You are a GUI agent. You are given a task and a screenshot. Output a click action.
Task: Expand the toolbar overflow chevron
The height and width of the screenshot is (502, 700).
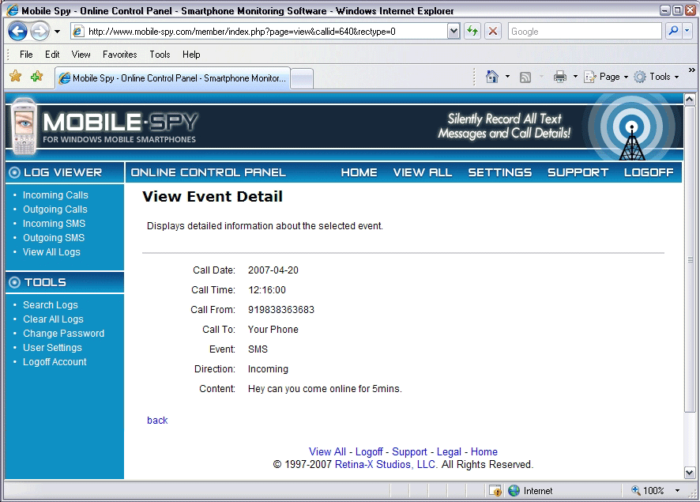691,70
